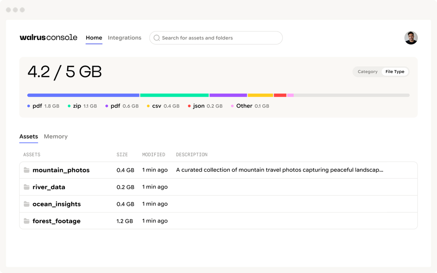The width and height of the screenshot is (437, 273).
Task: Click the pdf 1.8 GB legend entry
Action: (x=43, y=106)
